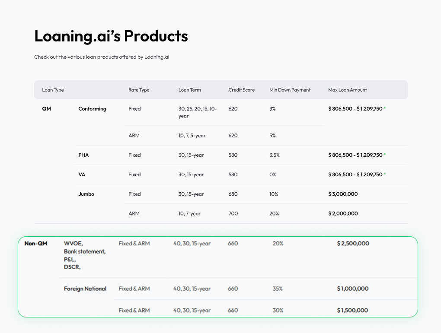Click green asterisk beside Conforming max loan amount
Screen dimensions: 441x333
[384, 108]
